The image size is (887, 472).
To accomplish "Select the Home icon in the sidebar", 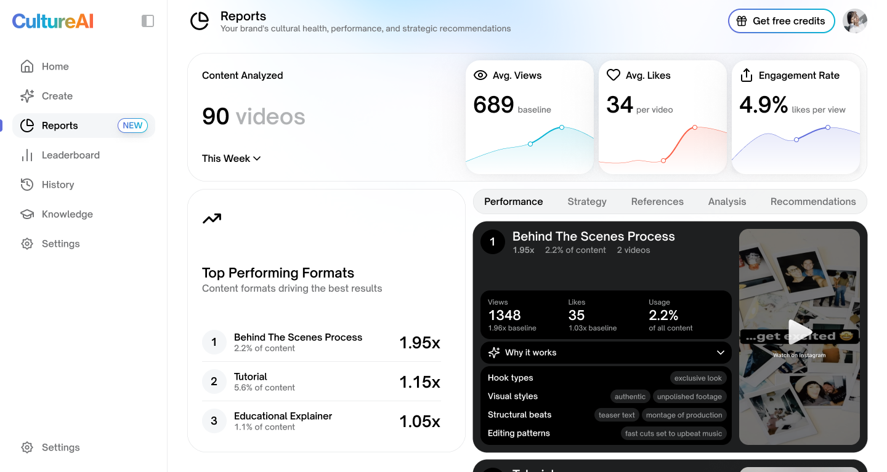I will tap(27, 66).
